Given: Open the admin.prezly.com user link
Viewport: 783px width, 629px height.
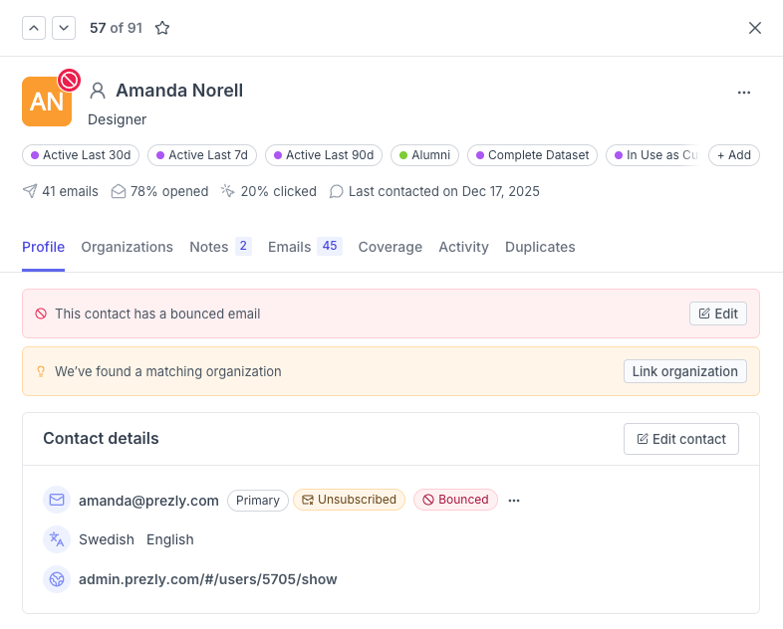Looking at the screenshot, I should [x=208, y=579].
